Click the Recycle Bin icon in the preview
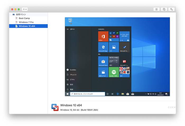 coord(70,21)
